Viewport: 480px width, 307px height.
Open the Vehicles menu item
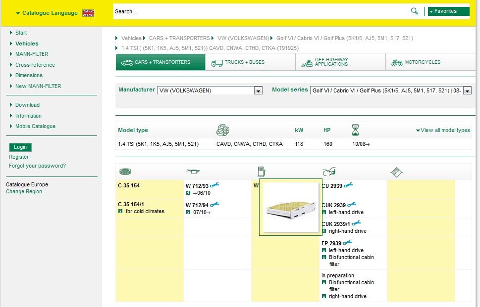[27, 44]
